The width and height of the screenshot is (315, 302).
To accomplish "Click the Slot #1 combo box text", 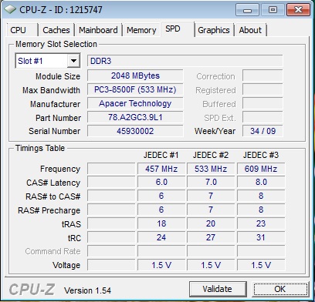I will coord(30,61).
